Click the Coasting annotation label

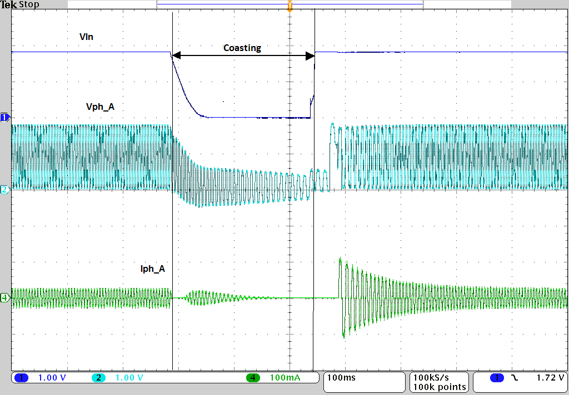point(242,48)
